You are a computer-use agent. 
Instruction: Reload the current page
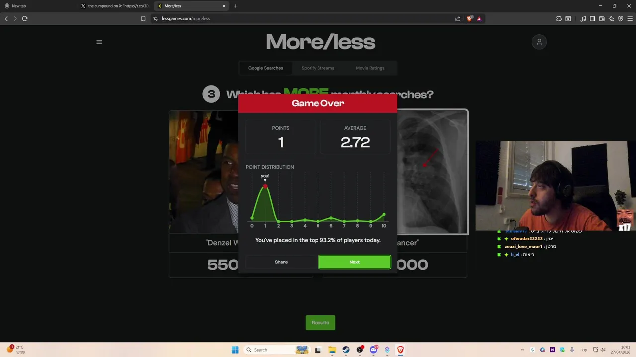click(25, 18)
